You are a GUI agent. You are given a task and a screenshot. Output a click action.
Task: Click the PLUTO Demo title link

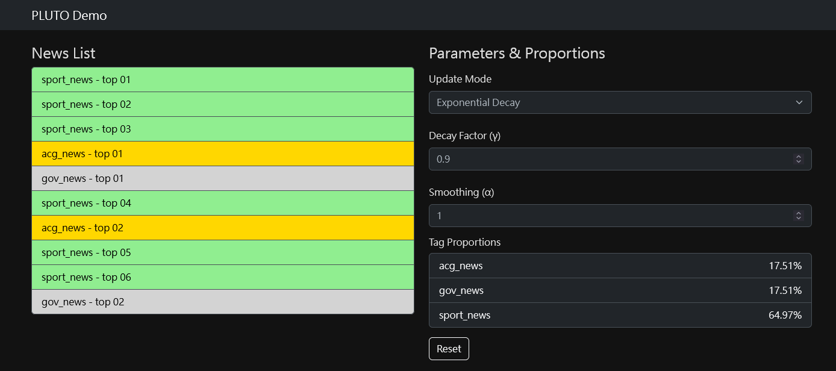pyautogui.click(x=69, y=16)
